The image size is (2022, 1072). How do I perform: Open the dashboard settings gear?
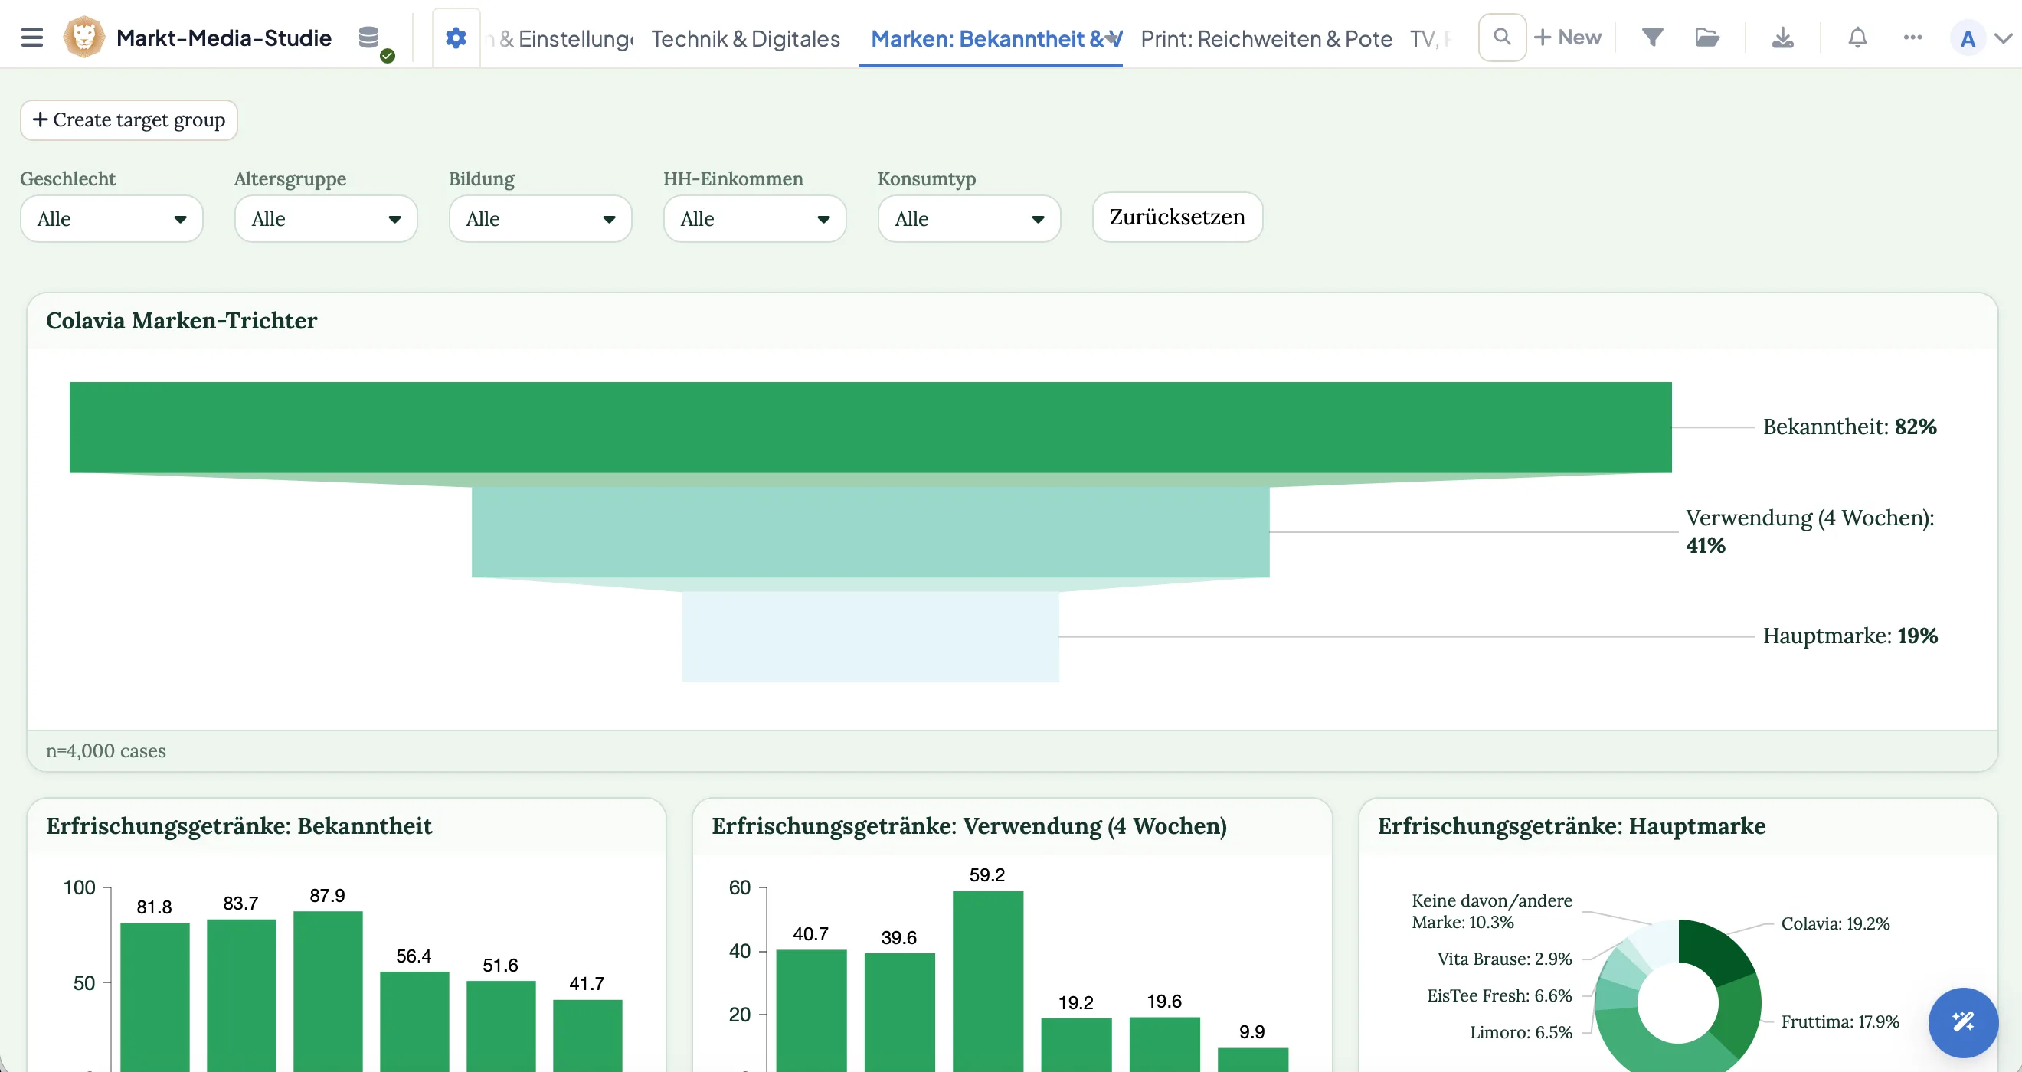coord(456,37)
